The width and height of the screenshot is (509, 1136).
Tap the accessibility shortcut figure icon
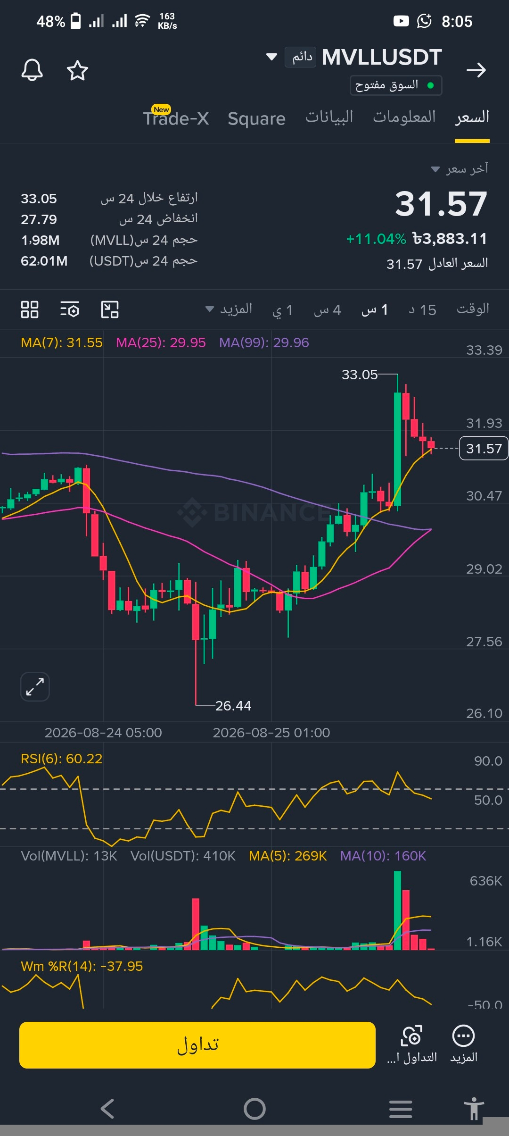click(474, 1108)
